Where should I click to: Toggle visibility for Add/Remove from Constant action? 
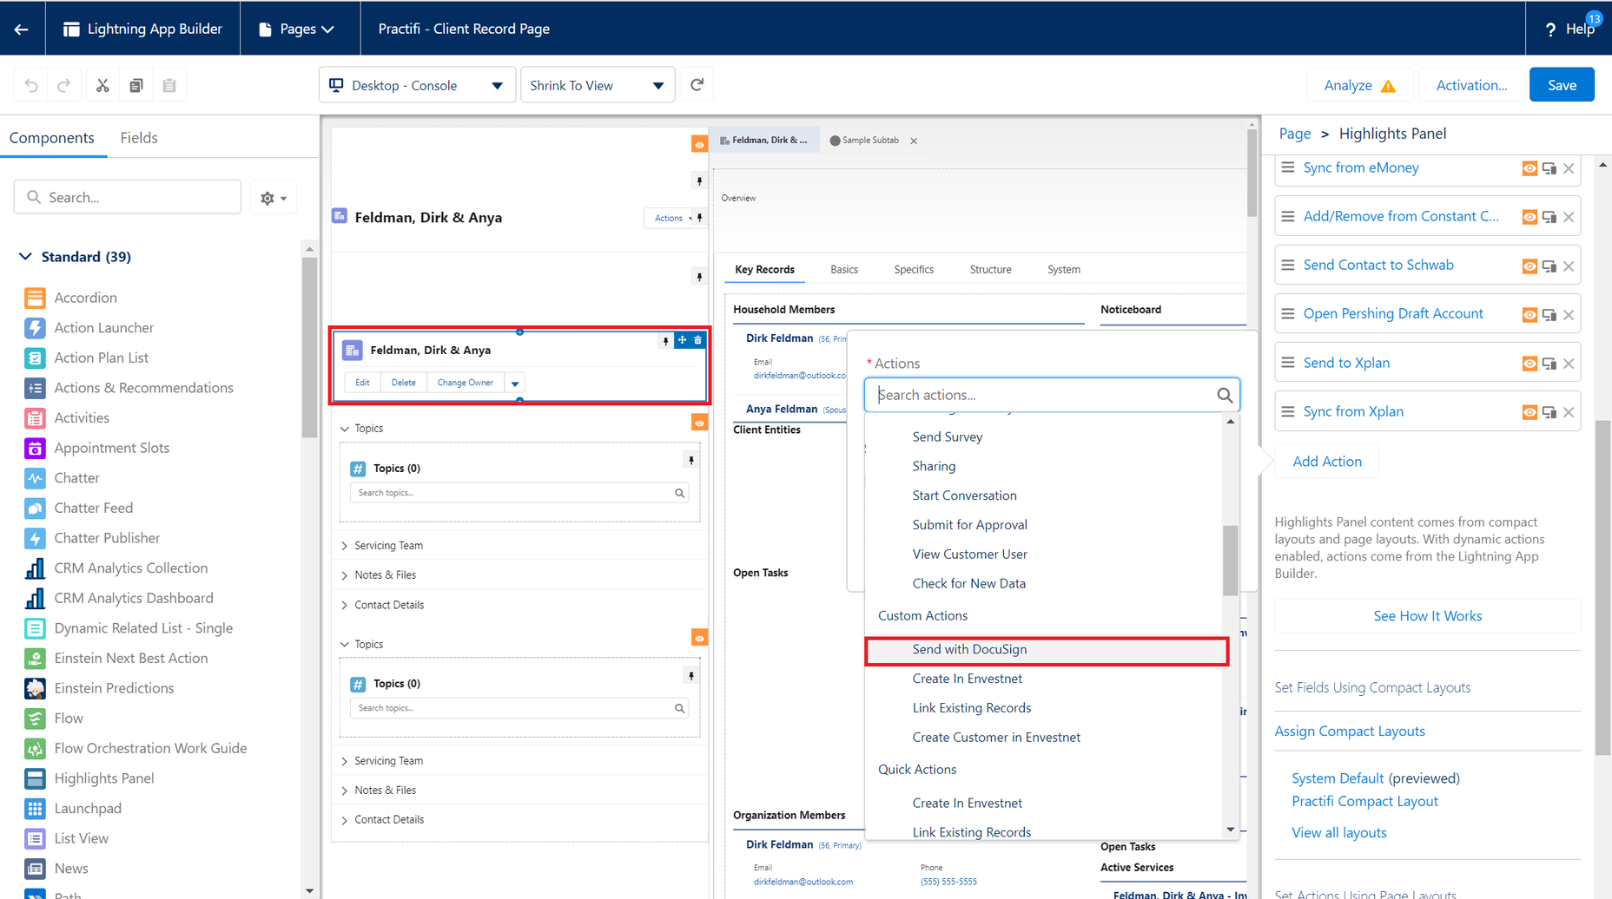tap(1529, 217)
